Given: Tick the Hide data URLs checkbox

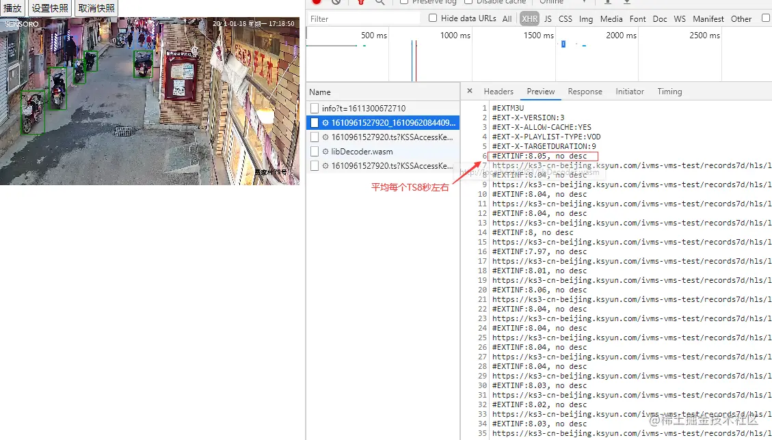Looking at the screenshot, I should [433, 18].
